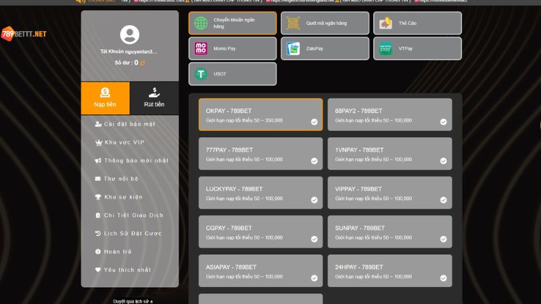The image size is (541, 304).
Task: Select VIPPAY - 789BET channel
Action: 390,193
